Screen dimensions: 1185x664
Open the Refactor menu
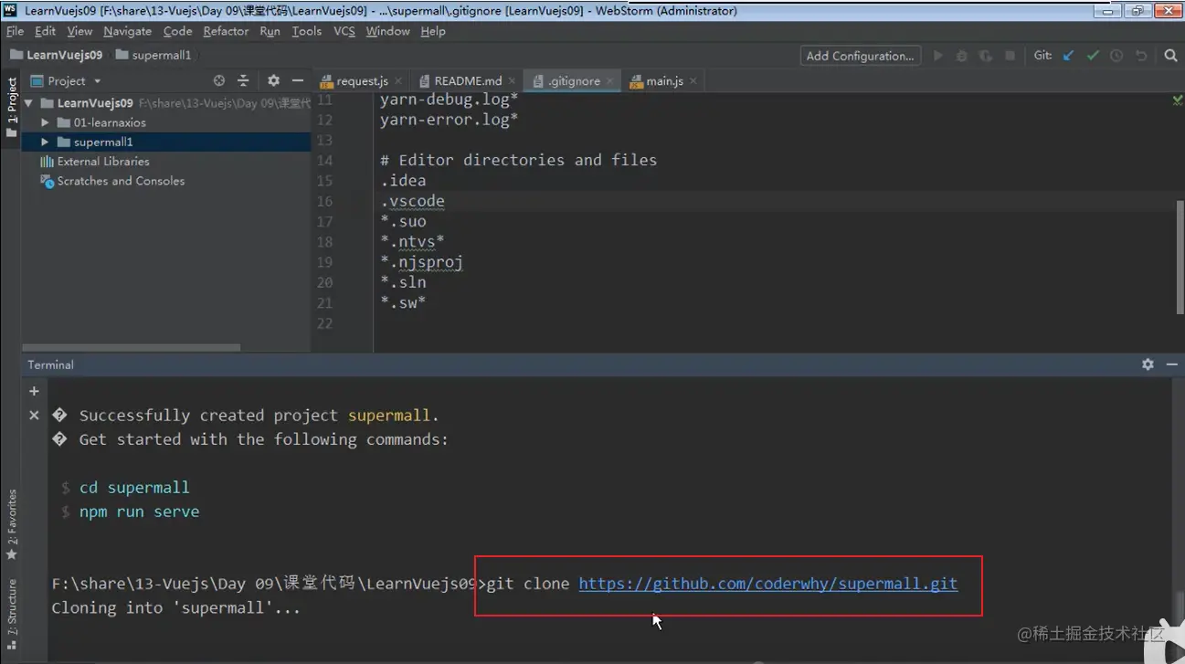(x=226, y=31)
